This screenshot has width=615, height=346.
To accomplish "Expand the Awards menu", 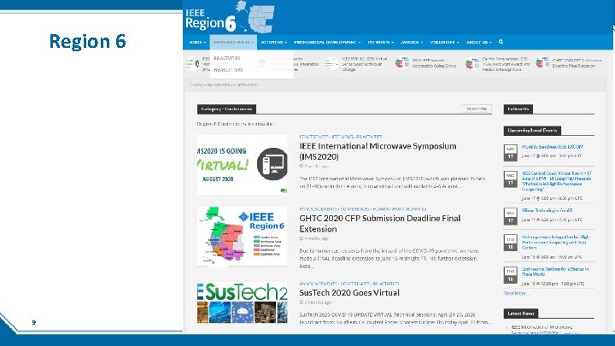I will coord(412,42).
